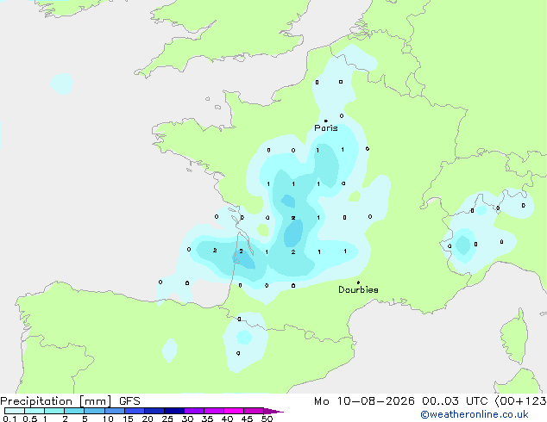Select the 0.5 to 1 mm legend swatch

click(35, 411)
